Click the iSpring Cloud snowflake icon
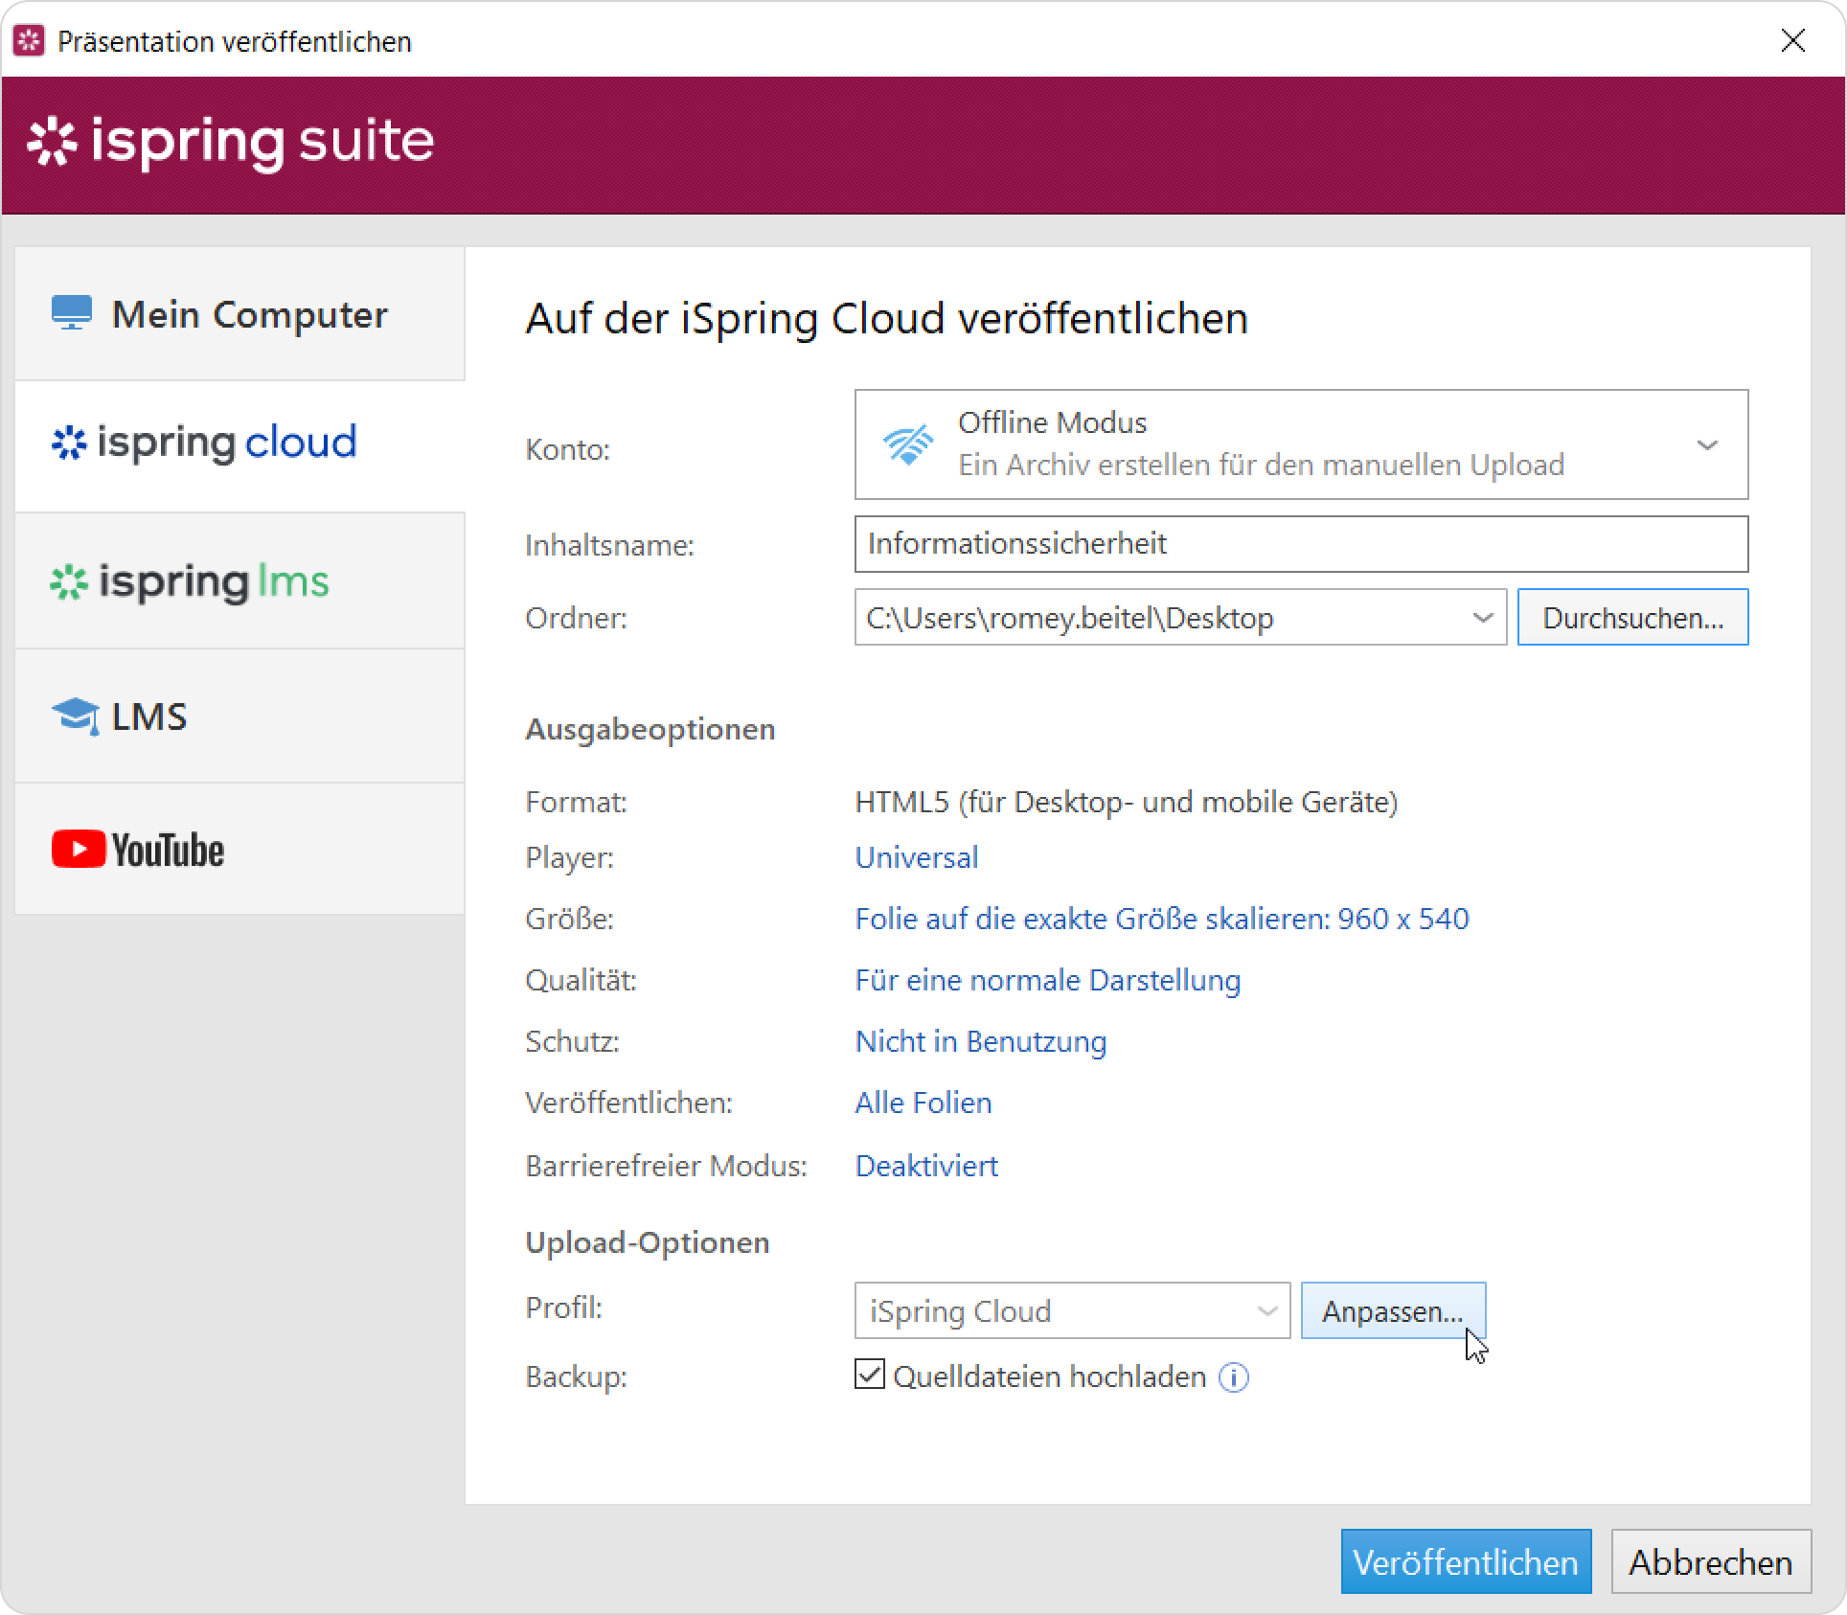 69,443
